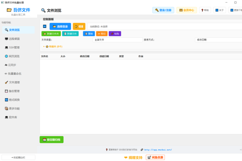Click the 登录/注册 button
242x161 pixels.
pos(163,10)
